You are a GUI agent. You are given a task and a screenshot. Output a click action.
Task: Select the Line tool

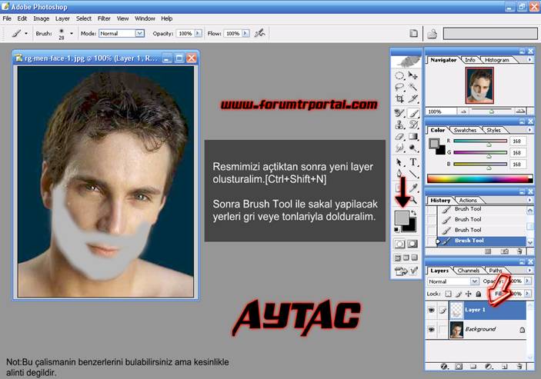412,174
